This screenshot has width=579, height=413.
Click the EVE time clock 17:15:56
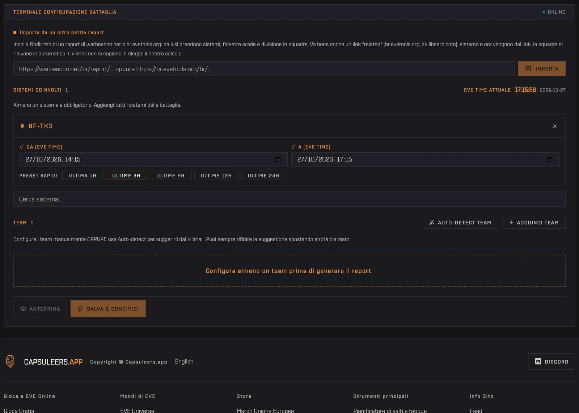525,90
